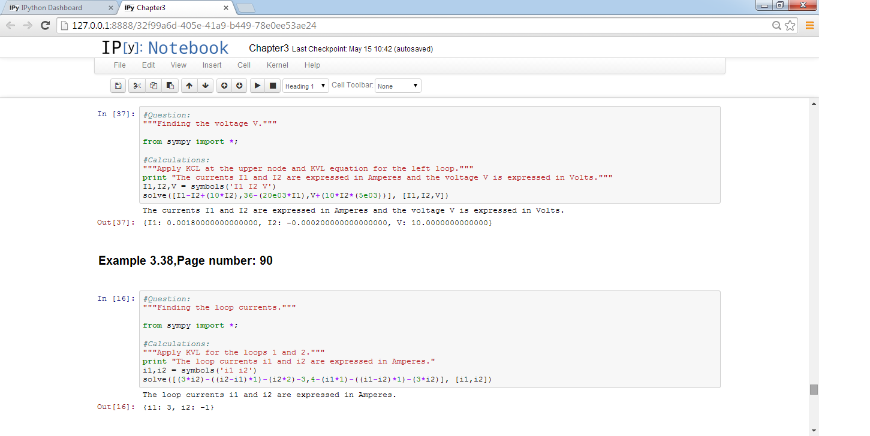This screenshot has width=870, height=436.
Task: Open the Insert menu
Action: click(212, 65)
